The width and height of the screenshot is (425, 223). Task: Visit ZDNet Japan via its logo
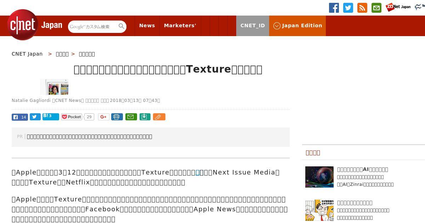coord(398,7)
